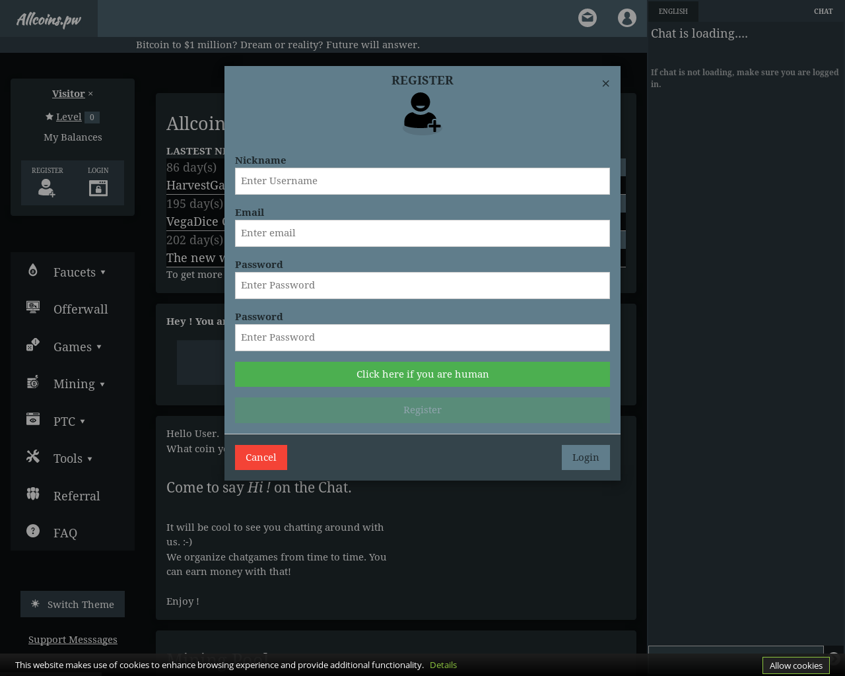Click the Level link
Image resolution: width=845 pixels, height=676 pixels.
coord(69,117)
